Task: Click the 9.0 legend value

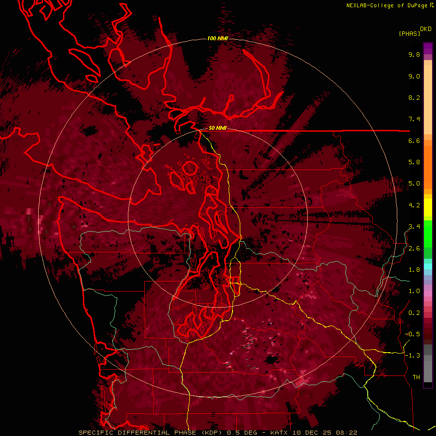Action: point(414,76)
